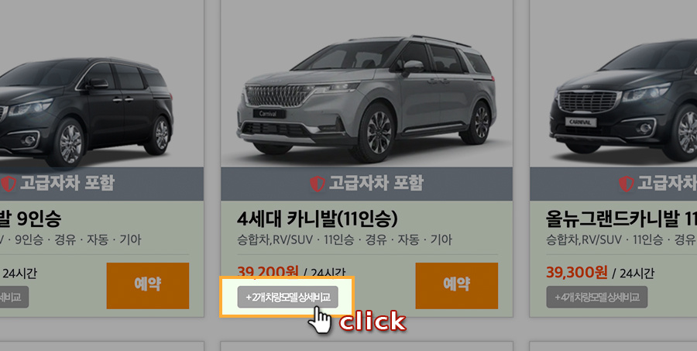Open the 올뉴그랜드카니발 title link
The image size is (697, 351).
pos(621,219)
